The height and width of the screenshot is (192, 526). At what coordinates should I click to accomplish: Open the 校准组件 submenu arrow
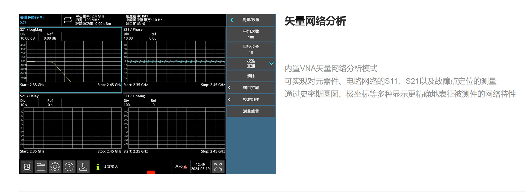(229, 100)
